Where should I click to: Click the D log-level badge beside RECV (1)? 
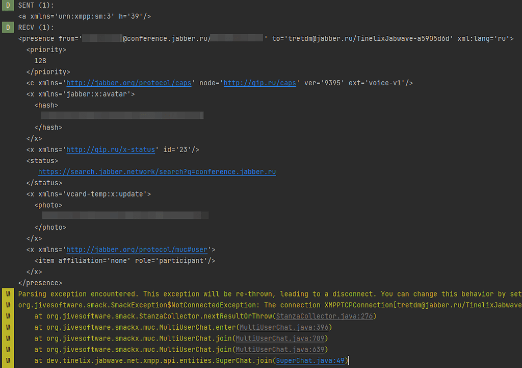[x=7, y=27]
